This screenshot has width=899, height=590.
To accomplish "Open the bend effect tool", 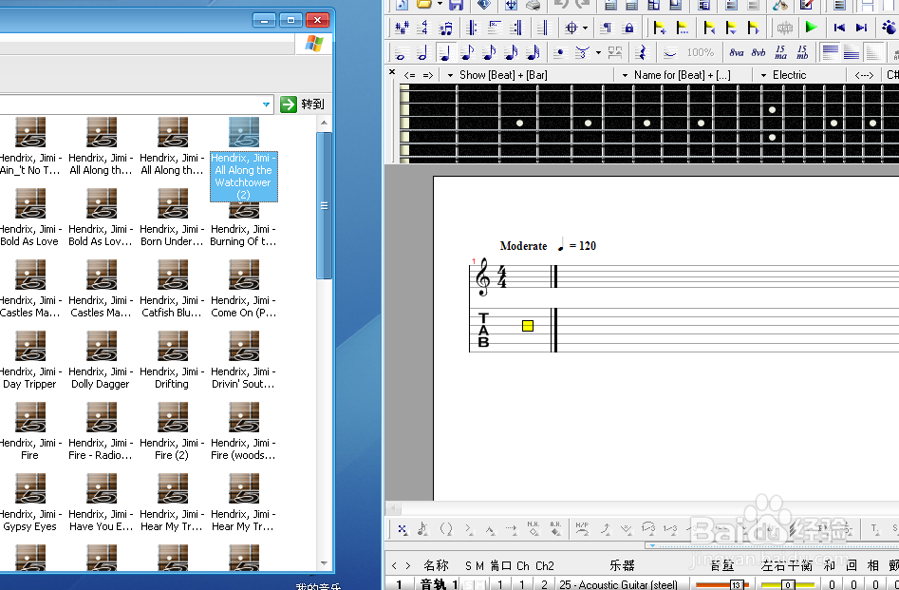I will (605, 529).
